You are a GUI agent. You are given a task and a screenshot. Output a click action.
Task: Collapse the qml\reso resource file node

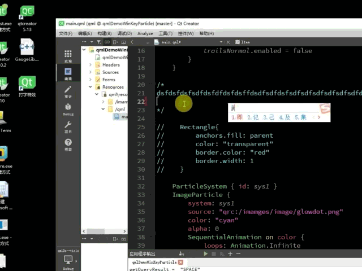click(x=97, y=94)
